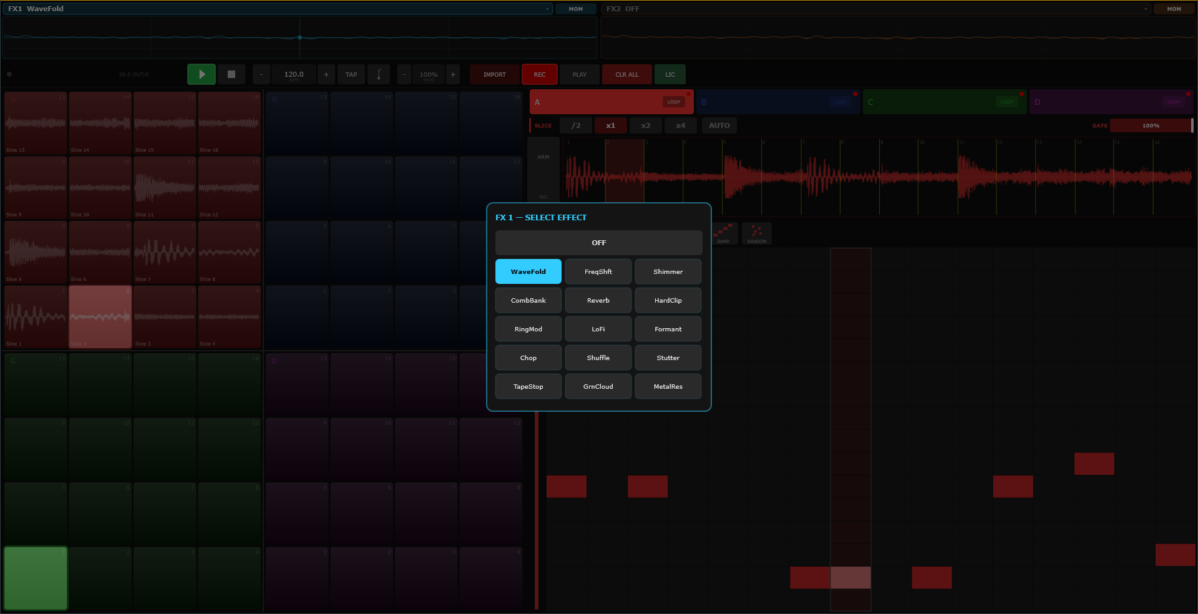Trigger the Slice 13 pad
Viewport: 1198px width, 614px height.
(x=36, y=123)
